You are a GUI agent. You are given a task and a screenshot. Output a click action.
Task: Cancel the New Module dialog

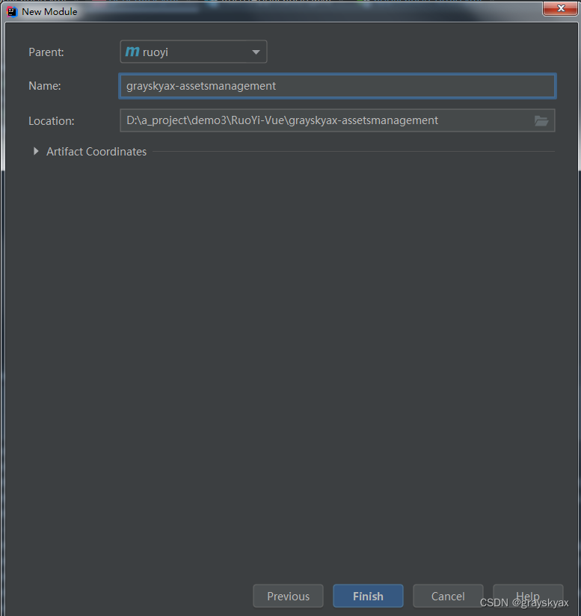coord(448,596)
